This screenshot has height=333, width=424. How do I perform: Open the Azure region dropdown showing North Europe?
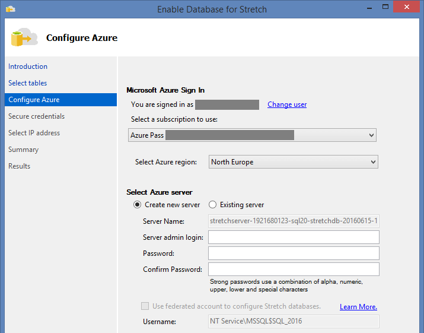(293, 162)
